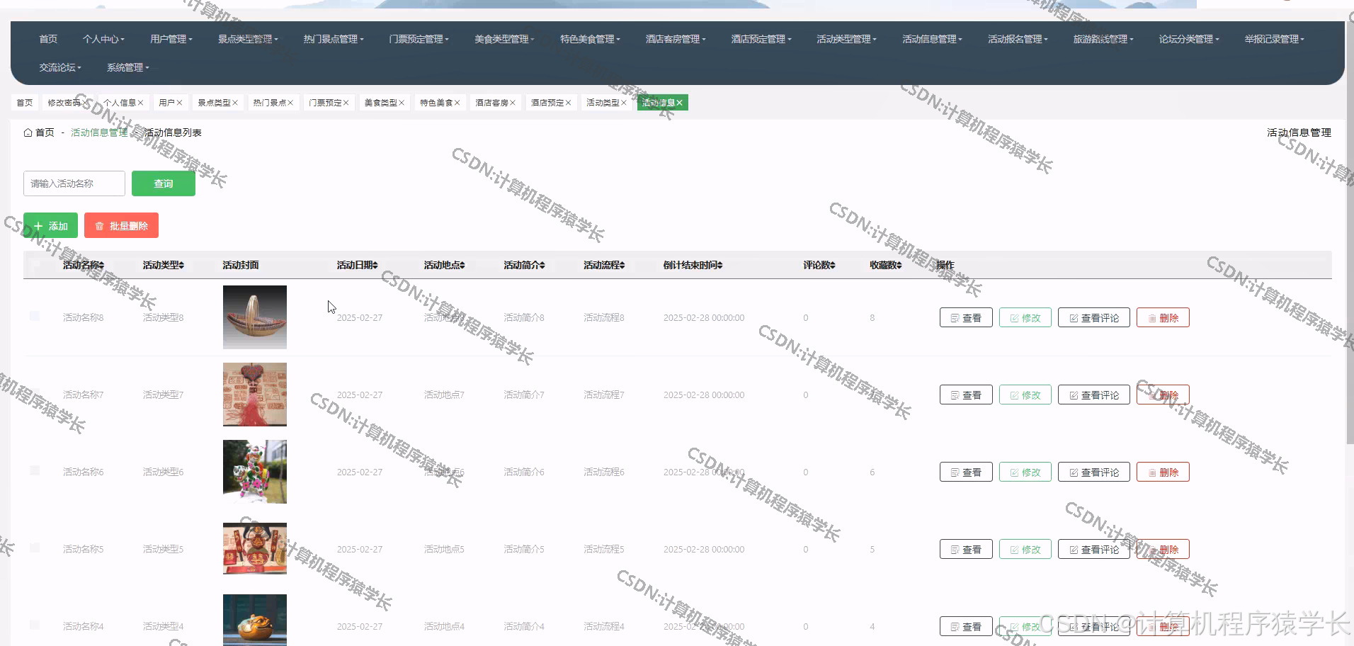Sort by 活动日期 using its sort arrows
The image size is (1354, 646).
click(375, 265)
